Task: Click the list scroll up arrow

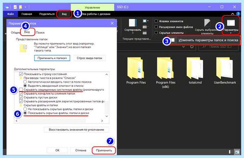Action: click(107, 75)
